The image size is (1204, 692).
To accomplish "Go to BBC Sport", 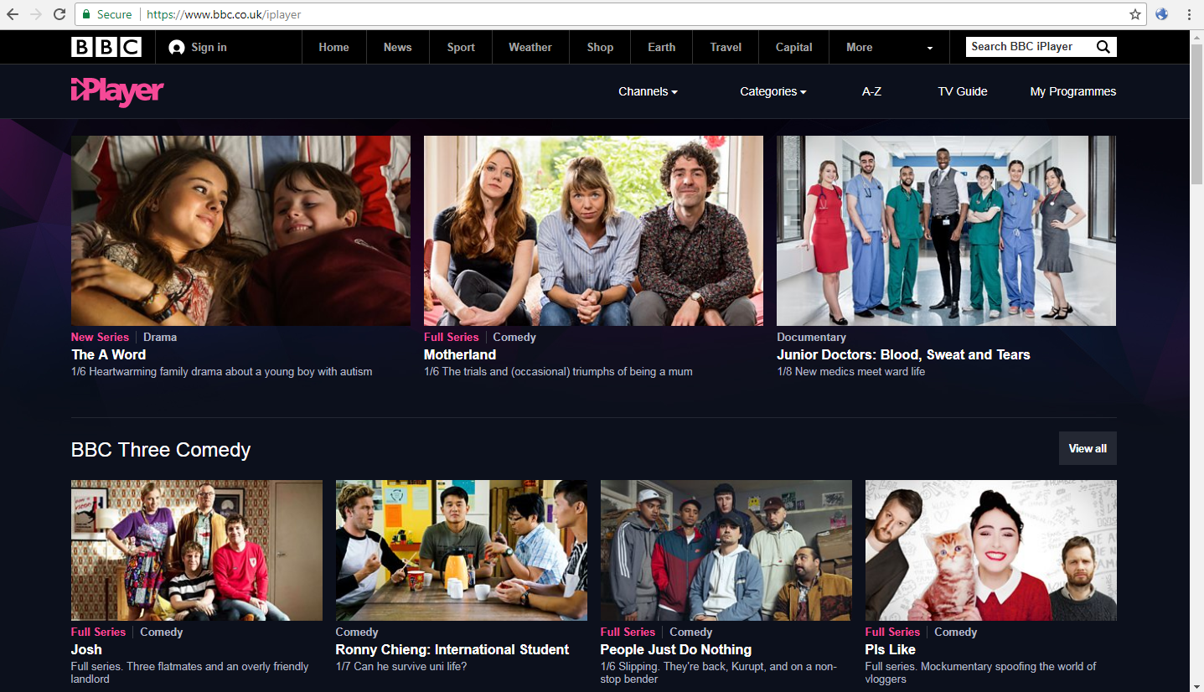I will pos(461,47).
